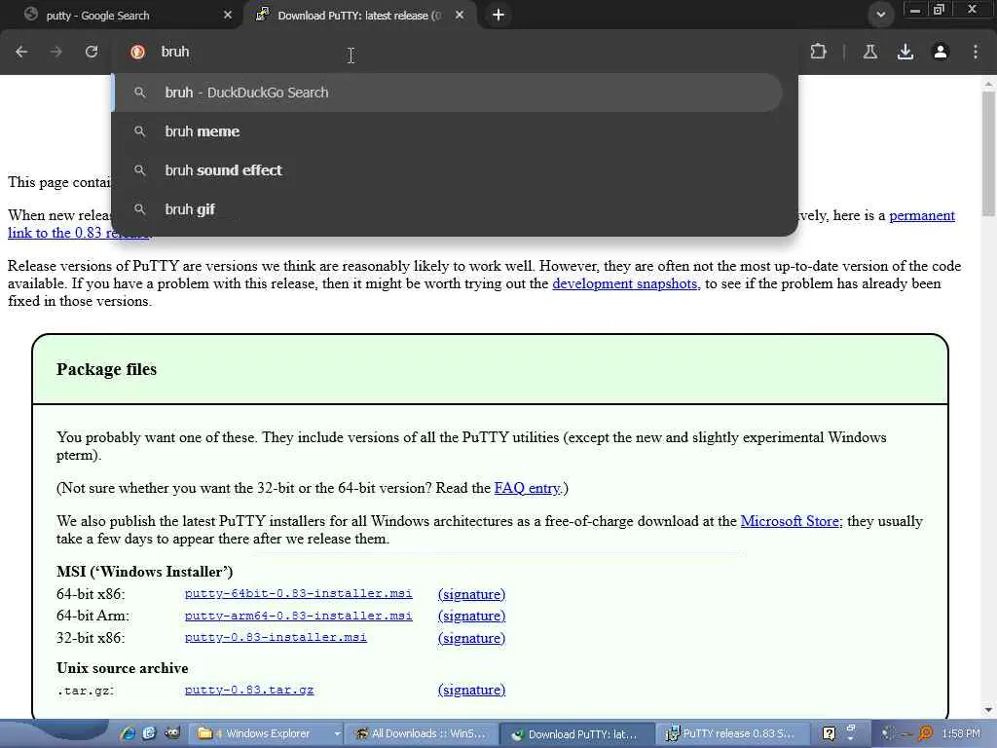
Task: Choose the 'bruh meme' suggestion
Action: point(448,131)
